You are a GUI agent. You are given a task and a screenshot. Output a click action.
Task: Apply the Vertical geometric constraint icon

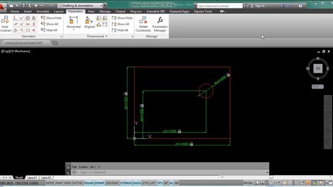point(34,24)
